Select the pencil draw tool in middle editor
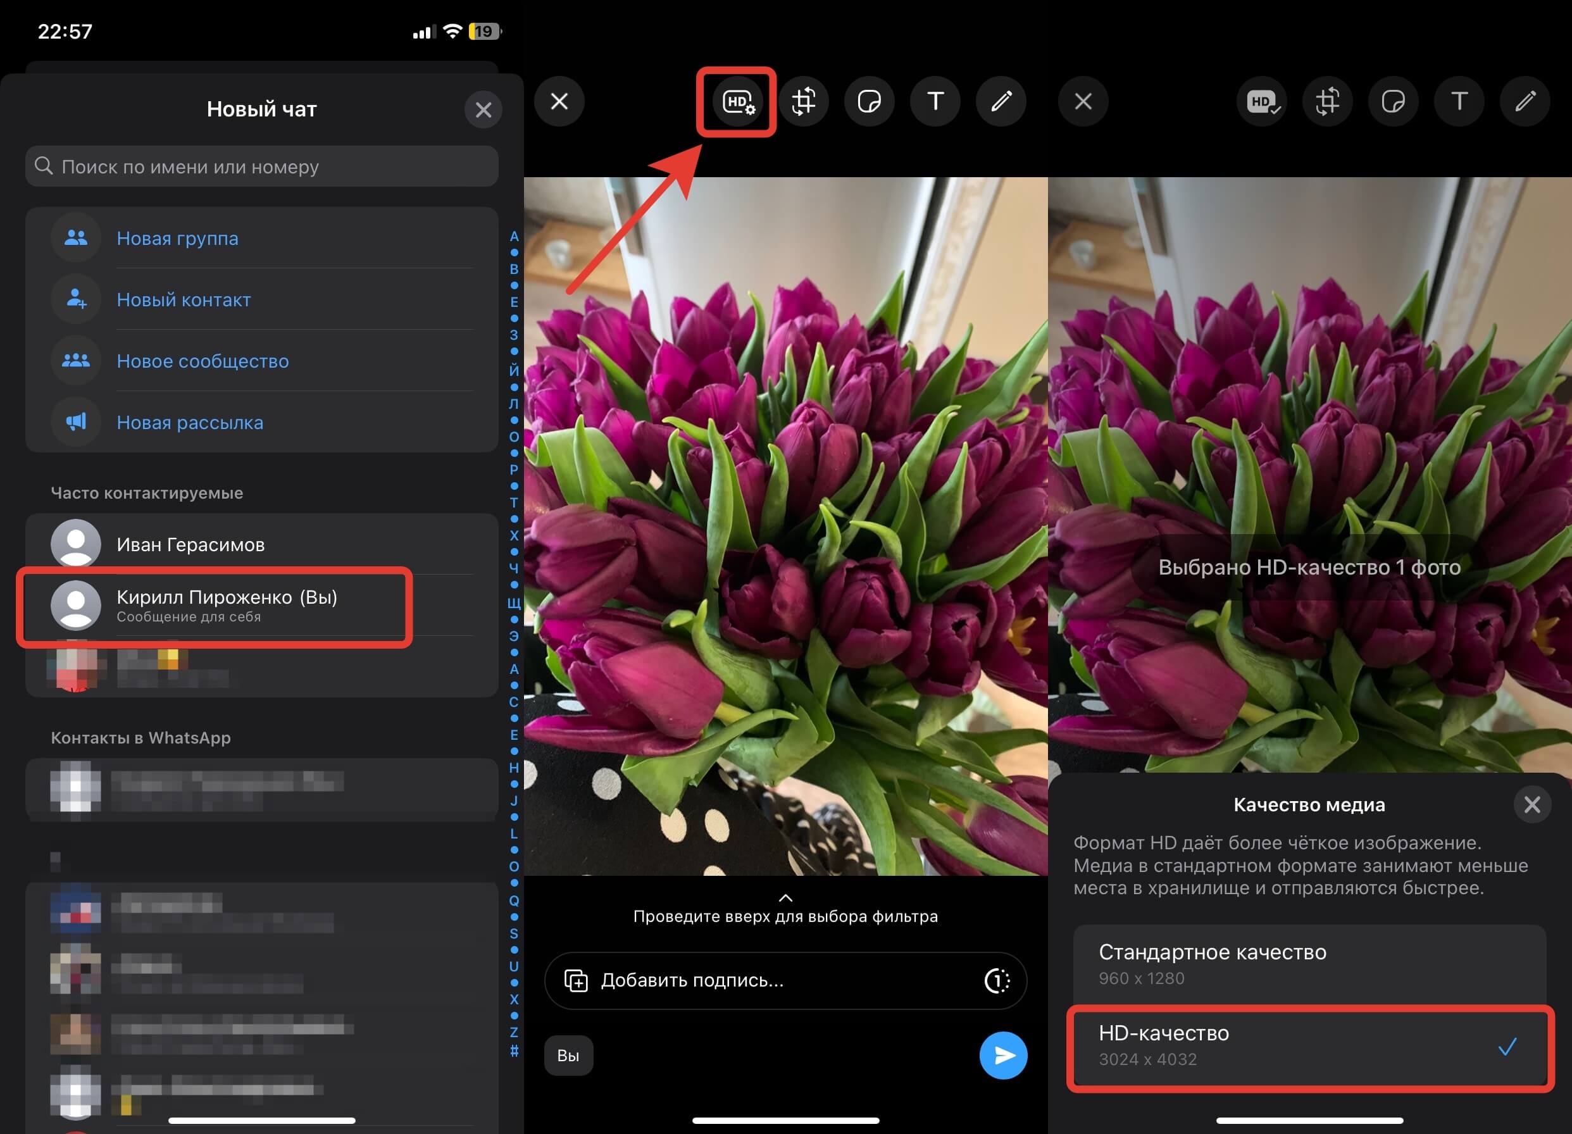The image size is (1572, 1134). (1001, 102)
